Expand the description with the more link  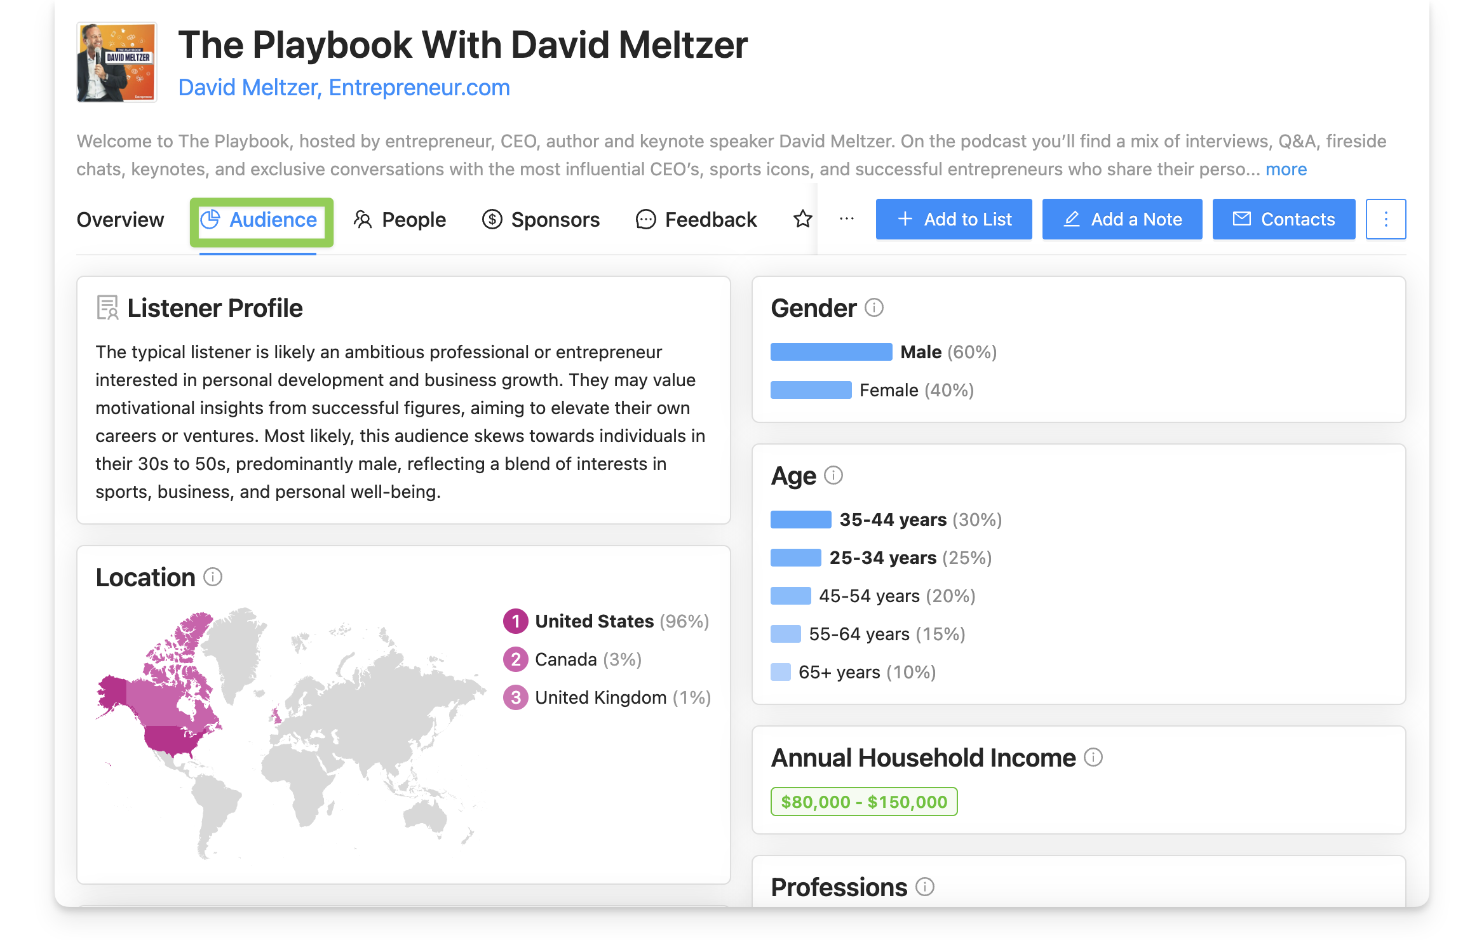coord(1286,169)
